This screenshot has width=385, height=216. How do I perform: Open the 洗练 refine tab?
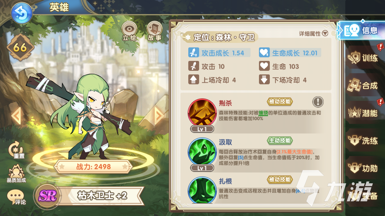(365, 140)
